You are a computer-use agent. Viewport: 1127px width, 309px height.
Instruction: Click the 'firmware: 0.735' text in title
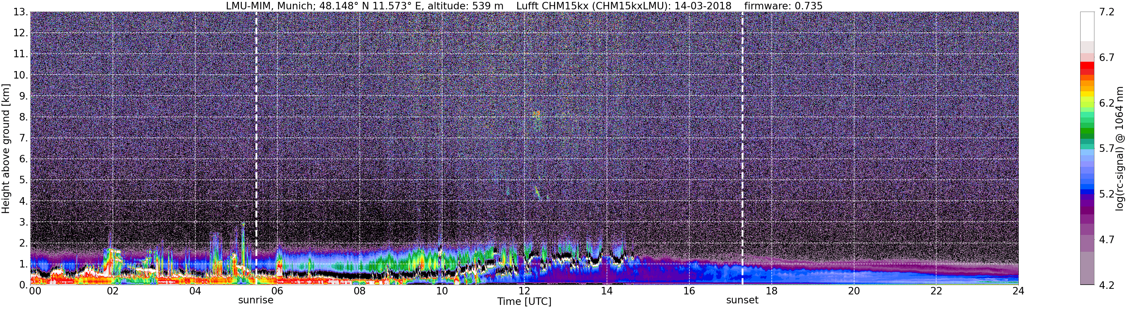point(783,6)
